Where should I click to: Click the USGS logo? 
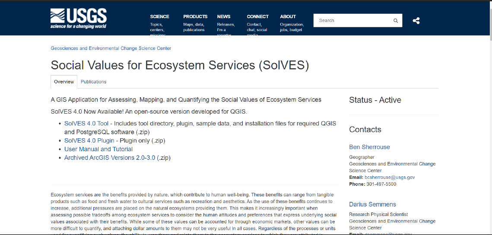pos(78,18)
